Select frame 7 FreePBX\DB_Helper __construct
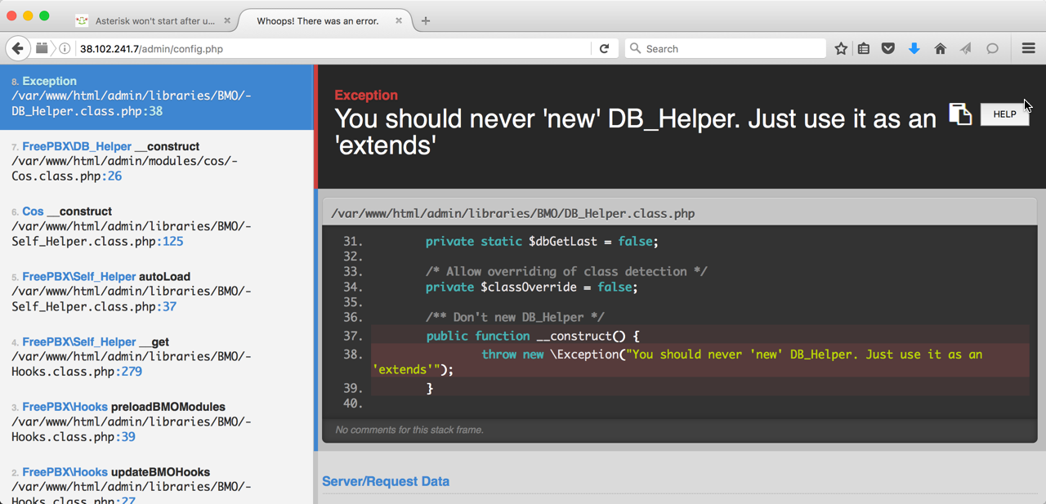The width and height of the screenshot is (1046, 504). (156, 162)
